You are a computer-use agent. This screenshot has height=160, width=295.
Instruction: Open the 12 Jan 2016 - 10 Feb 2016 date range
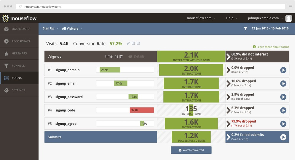[270, 28]
